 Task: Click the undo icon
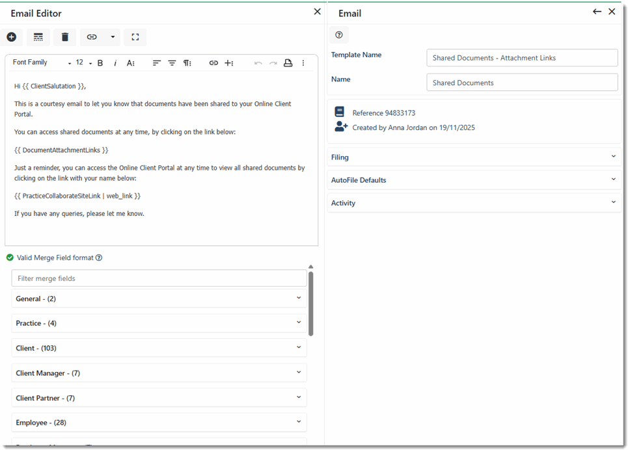[258, 63]
